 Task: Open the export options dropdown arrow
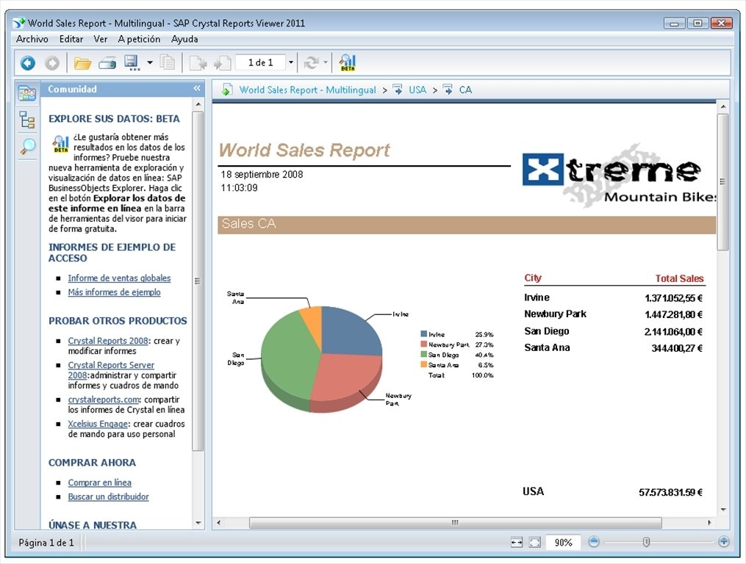pyautogui.click(x=149, y=62)
